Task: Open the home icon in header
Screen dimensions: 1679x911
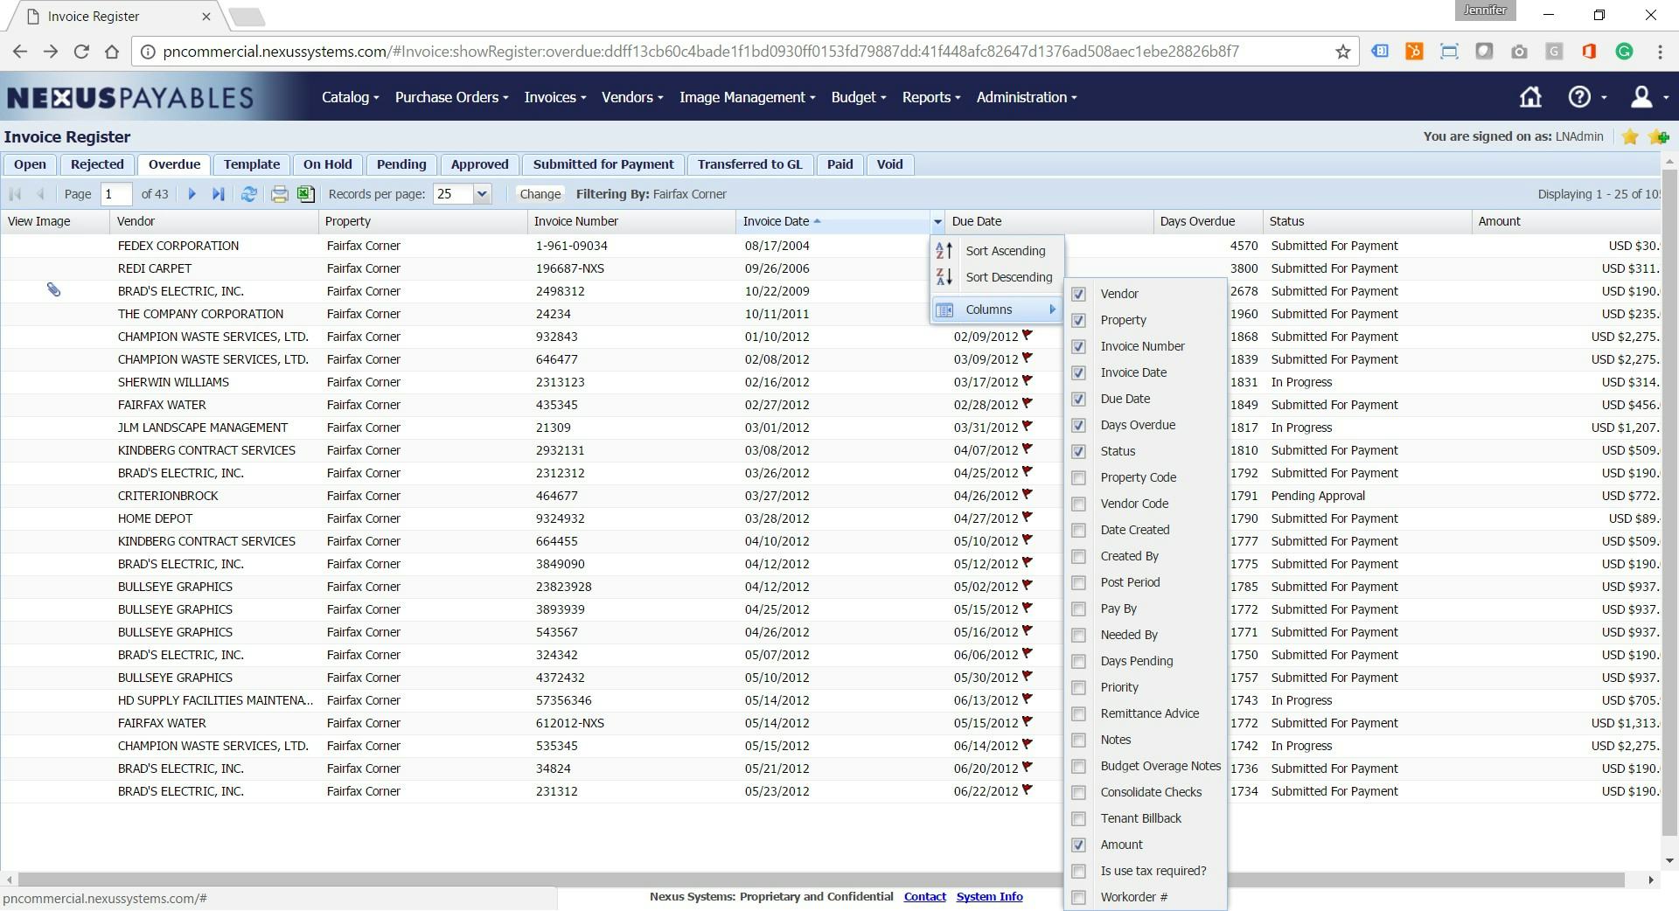Action: 1529,97
